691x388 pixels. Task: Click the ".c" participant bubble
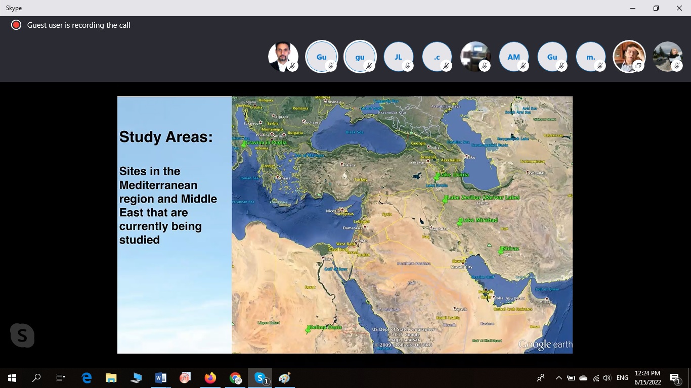click(x=437, y=57)
